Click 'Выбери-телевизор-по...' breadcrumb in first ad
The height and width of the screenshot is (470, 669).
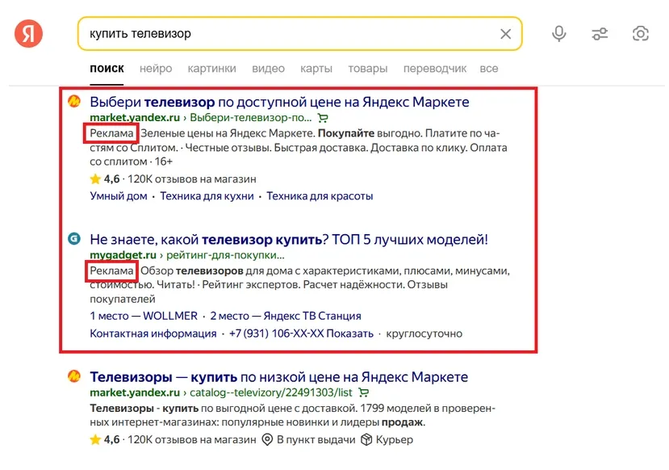[250, 117]
